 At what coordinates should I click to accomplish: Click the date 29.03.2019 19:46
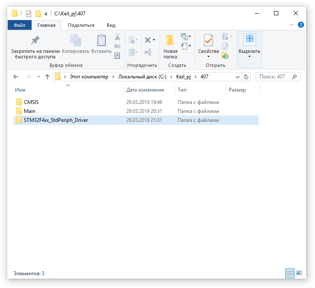(x=144, y=102)
